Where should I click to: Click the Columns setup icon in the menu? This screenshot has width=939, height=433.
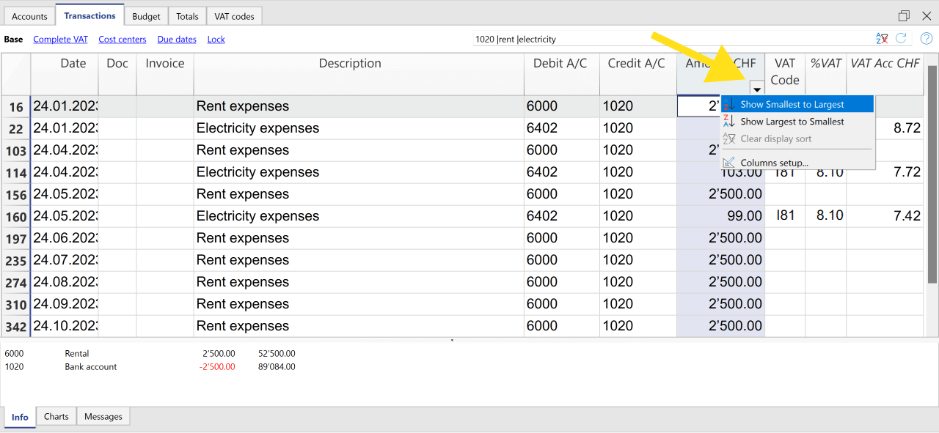[x=728, y=163]
